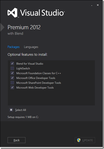Click the Microsoft Web Developer Tools label
This screenshot has height=149, width=104.
tap(35, 88)
